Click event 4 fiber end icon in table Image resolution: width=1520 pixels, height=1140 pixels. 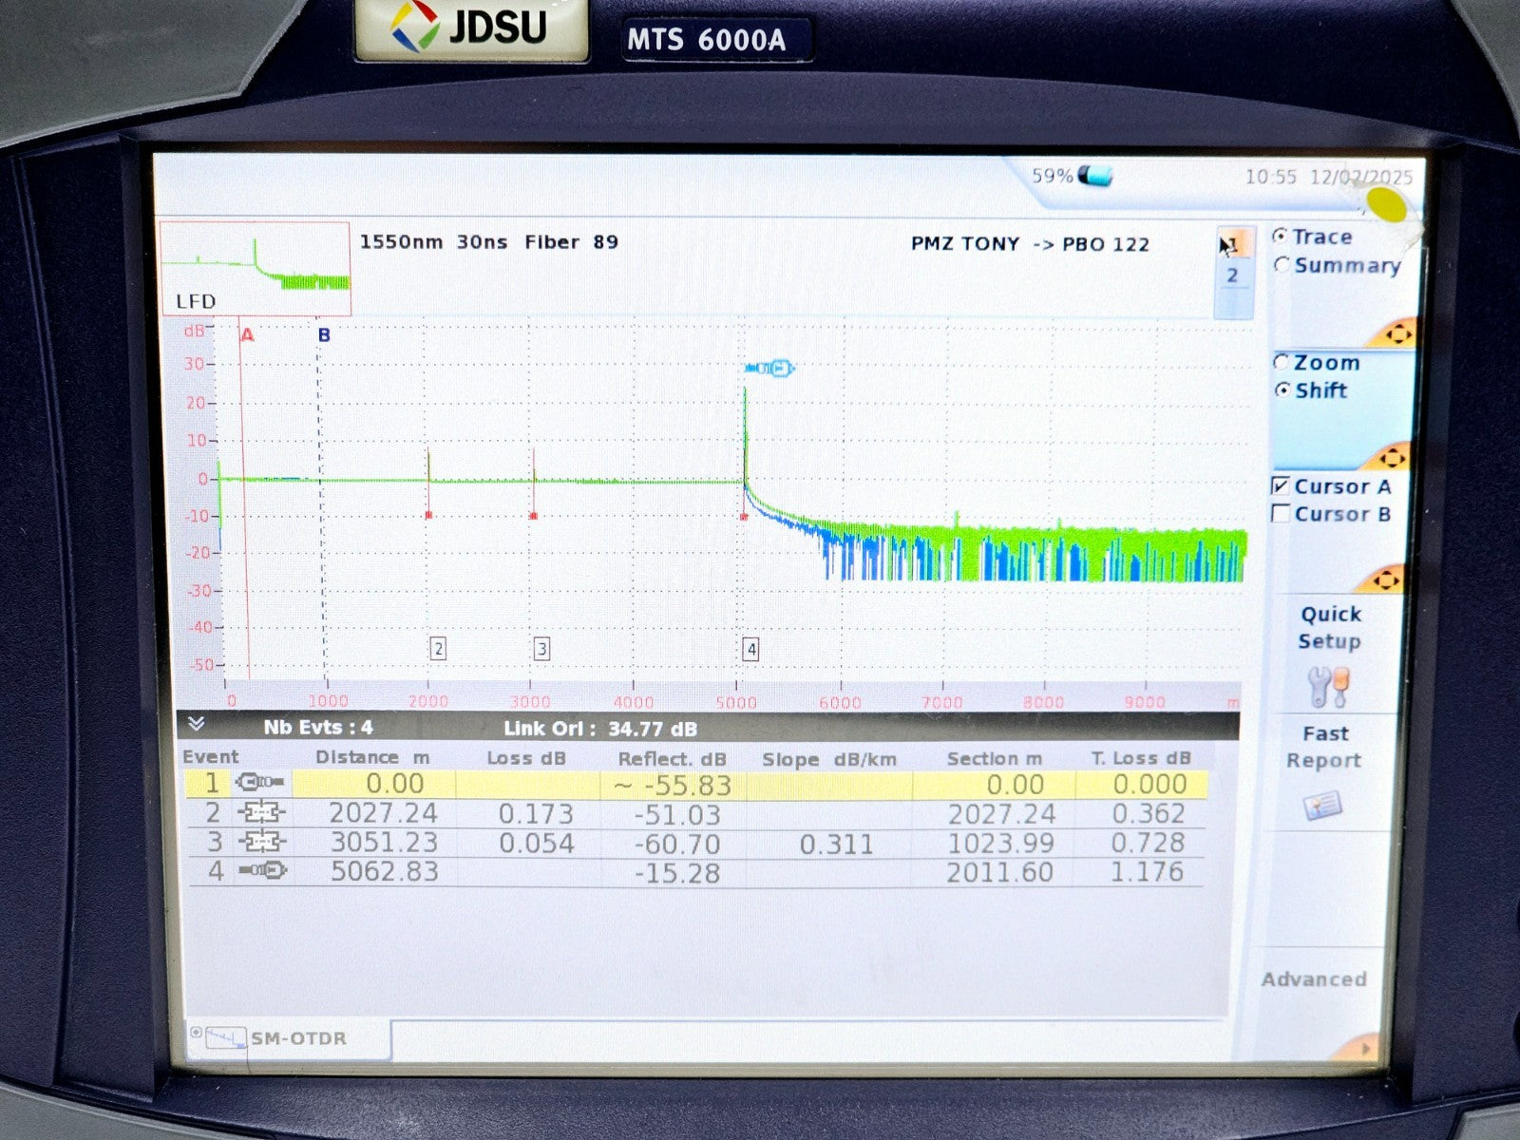[x=262, y=870]
